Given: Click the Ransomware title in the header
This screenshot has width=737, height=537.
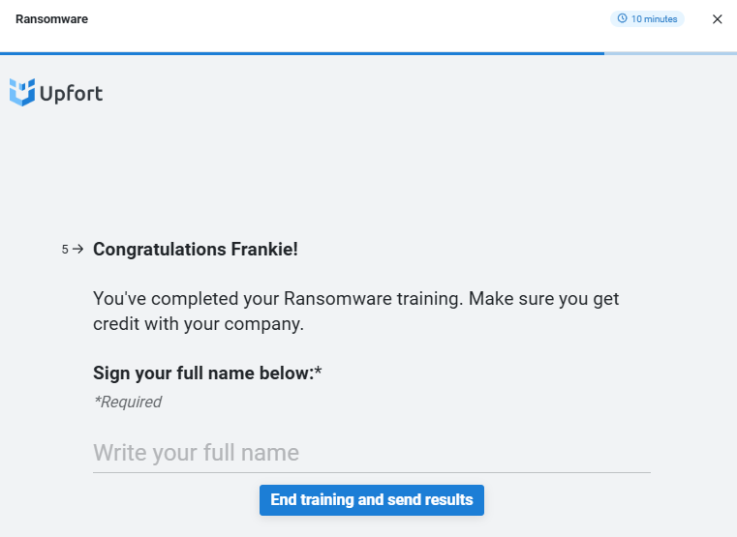Looking at the screenshot, I should tap(51, 19).
